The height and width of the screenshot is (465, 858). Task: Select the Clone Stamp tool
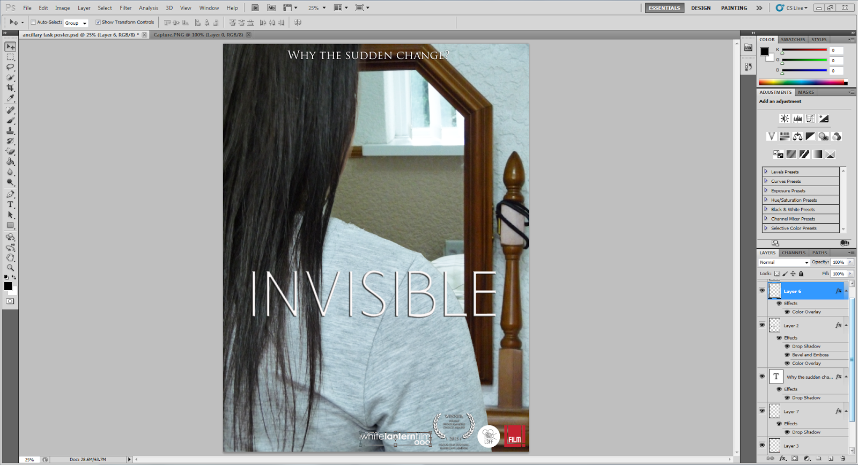click(x=10, y=131)
